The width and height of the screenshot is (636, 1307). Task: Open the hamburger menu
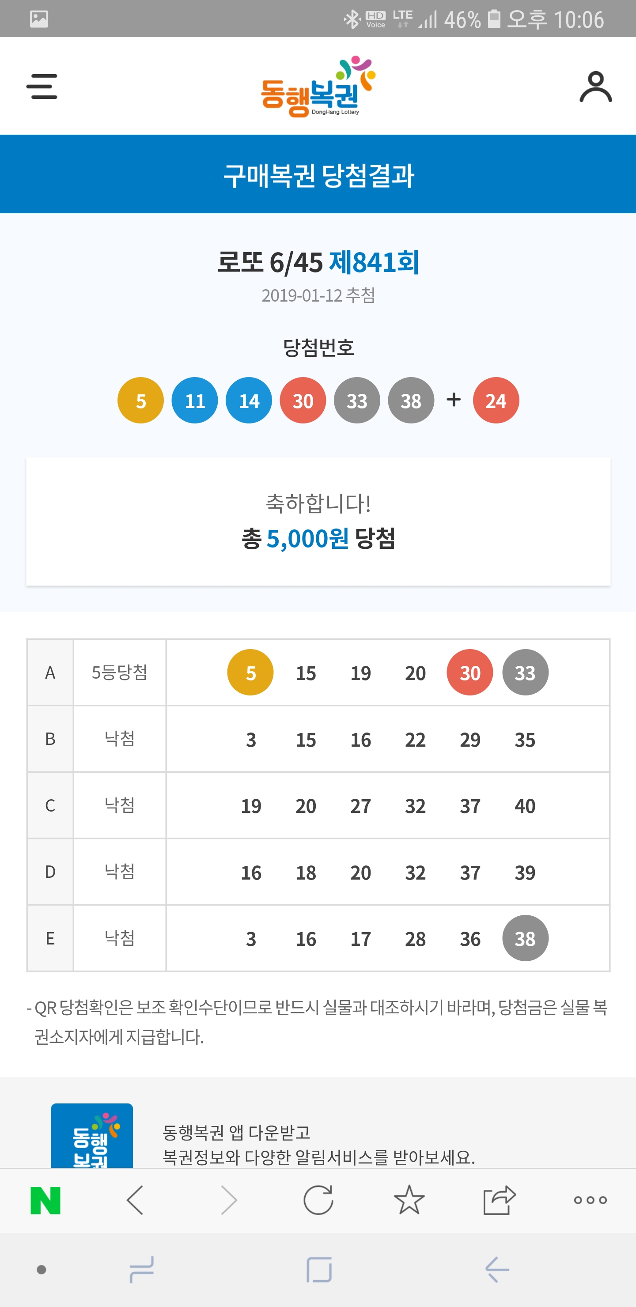pos(42,87)
